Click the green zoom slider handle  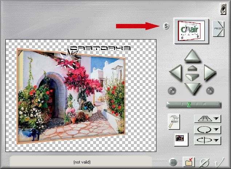point(189,104)
